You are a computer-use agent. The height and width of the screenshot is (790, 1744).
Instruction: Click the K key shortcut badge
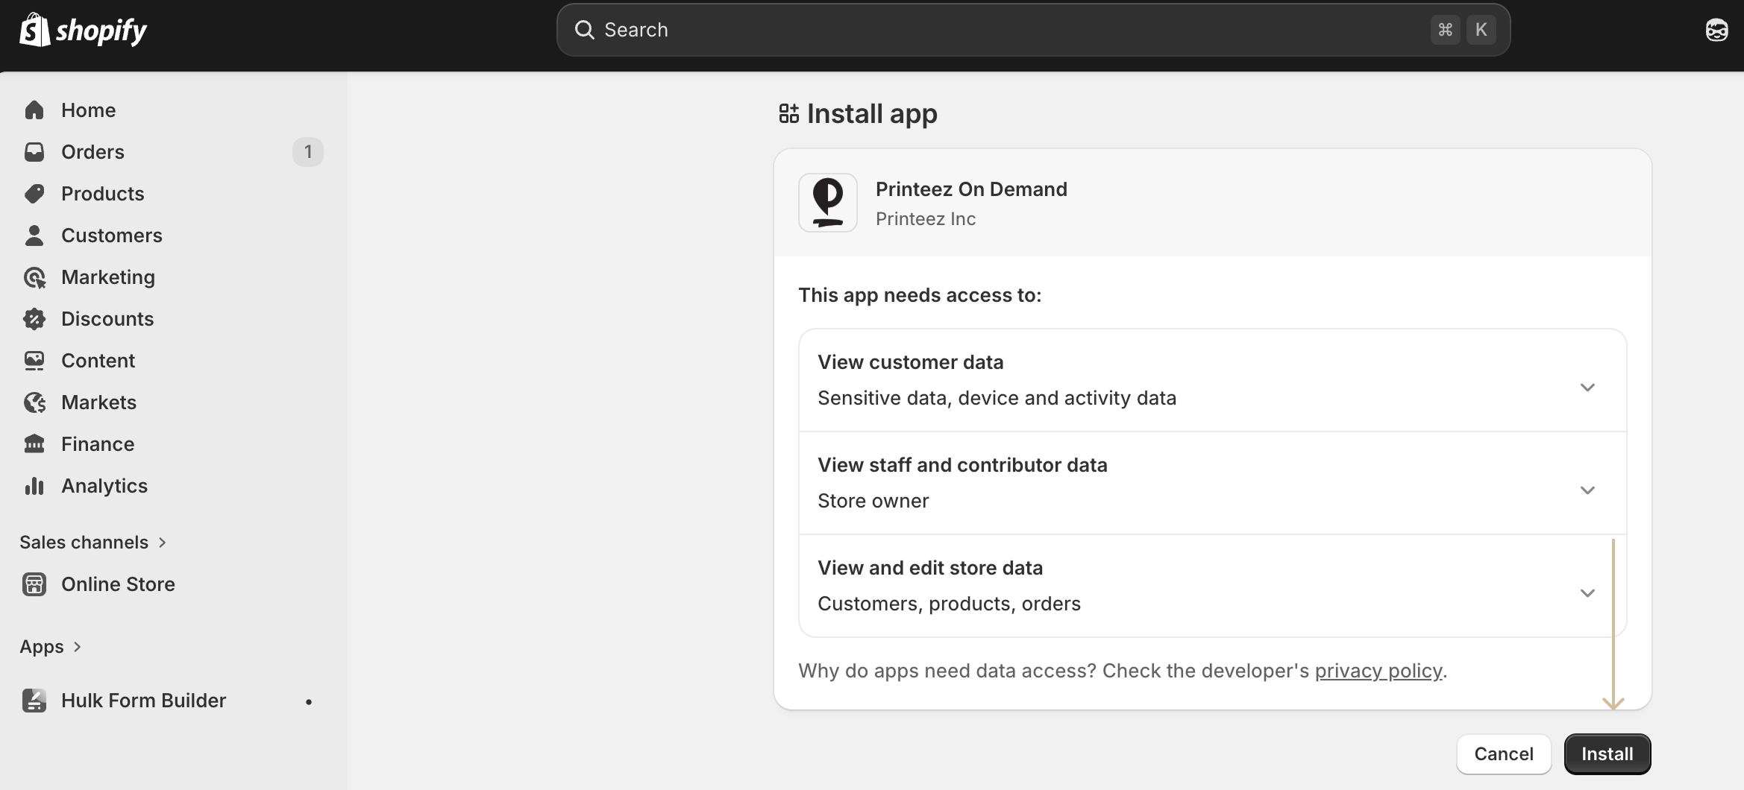coord(1481,30)
